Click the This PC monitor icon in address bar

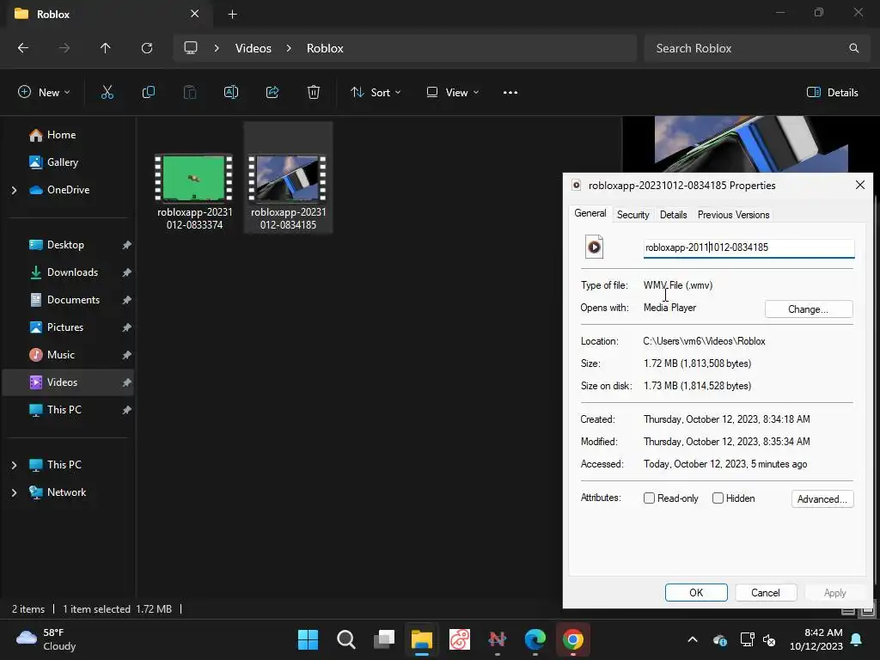coord(191,48)
